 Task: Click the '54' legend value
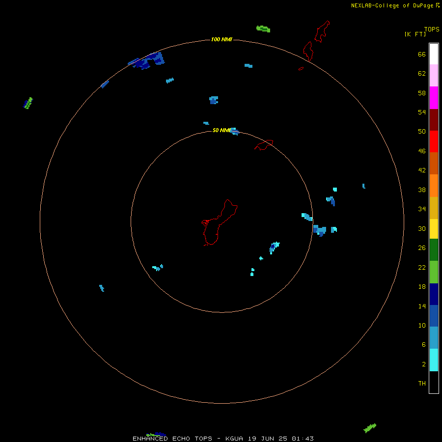click(422, 112)
